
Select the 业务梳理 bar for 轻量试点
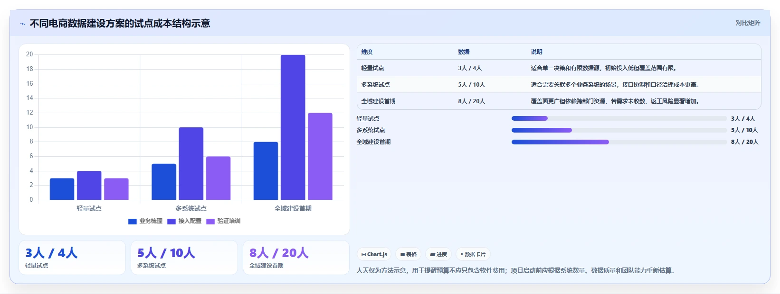pyautogui.click(x=62, y=189)
